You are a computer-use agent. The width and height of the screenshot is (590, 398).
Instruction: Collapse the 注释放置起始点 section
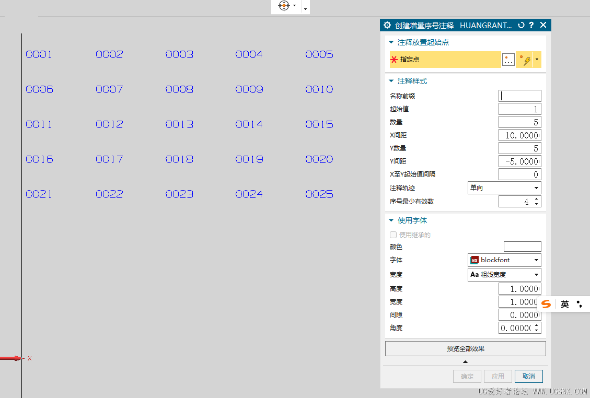[x=391, y=42]
